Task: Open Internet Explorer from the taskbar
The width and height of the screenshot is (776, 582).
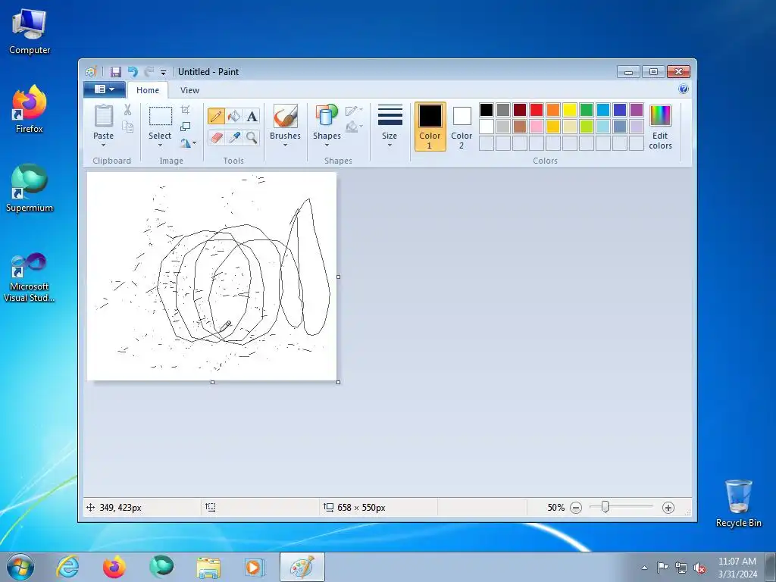Action: [x=67, y=567]
